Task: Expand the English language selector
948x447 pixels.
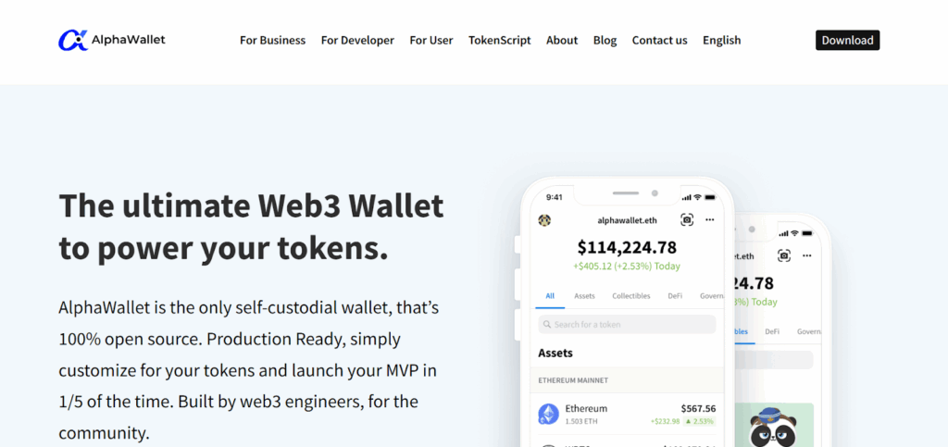Action: [721, 40]
